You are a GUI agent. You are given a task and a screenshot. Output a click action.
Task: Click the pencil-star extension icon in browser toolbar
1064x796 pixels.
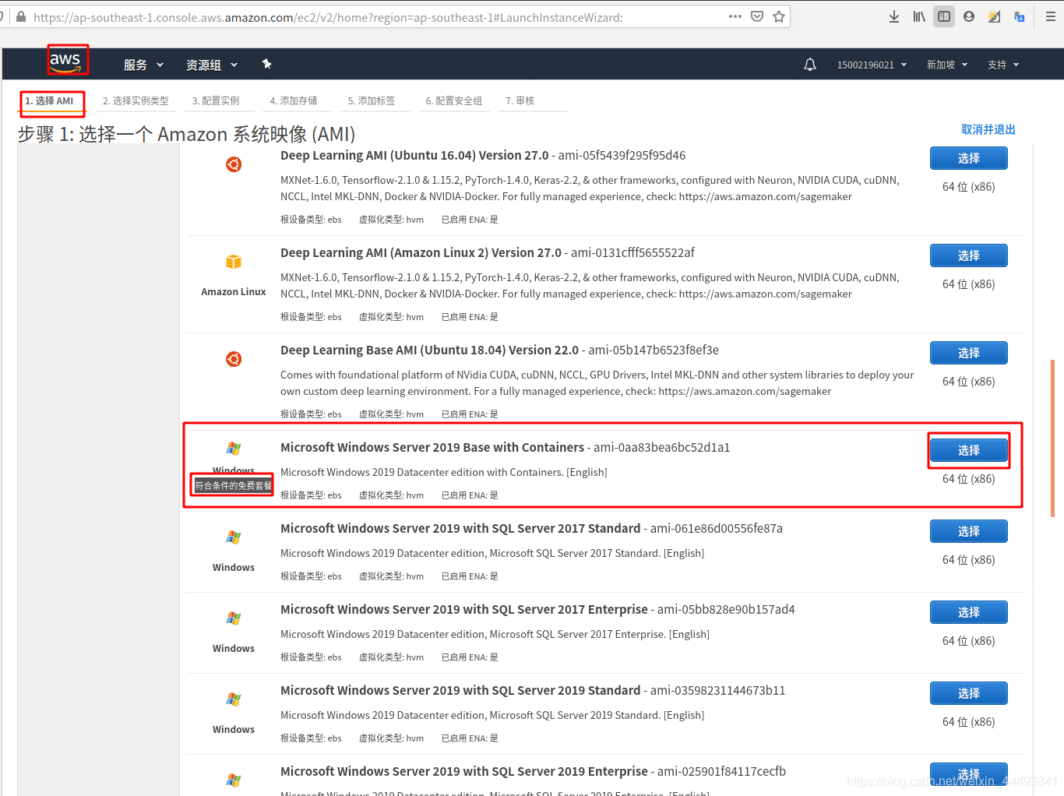pos(994,16)
